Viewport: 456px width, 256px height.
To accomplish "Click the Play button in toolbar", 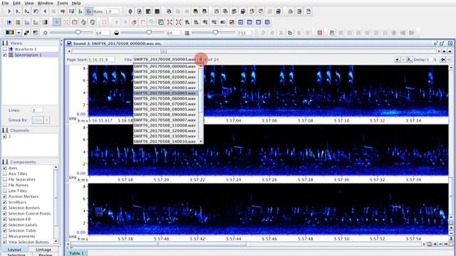I will click(9, 11).
